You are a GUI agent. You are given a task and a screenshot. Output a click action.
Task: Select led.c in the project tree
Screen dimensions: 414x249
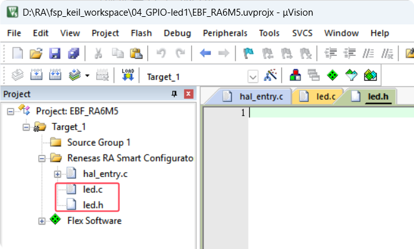click(x=93, y=190)
